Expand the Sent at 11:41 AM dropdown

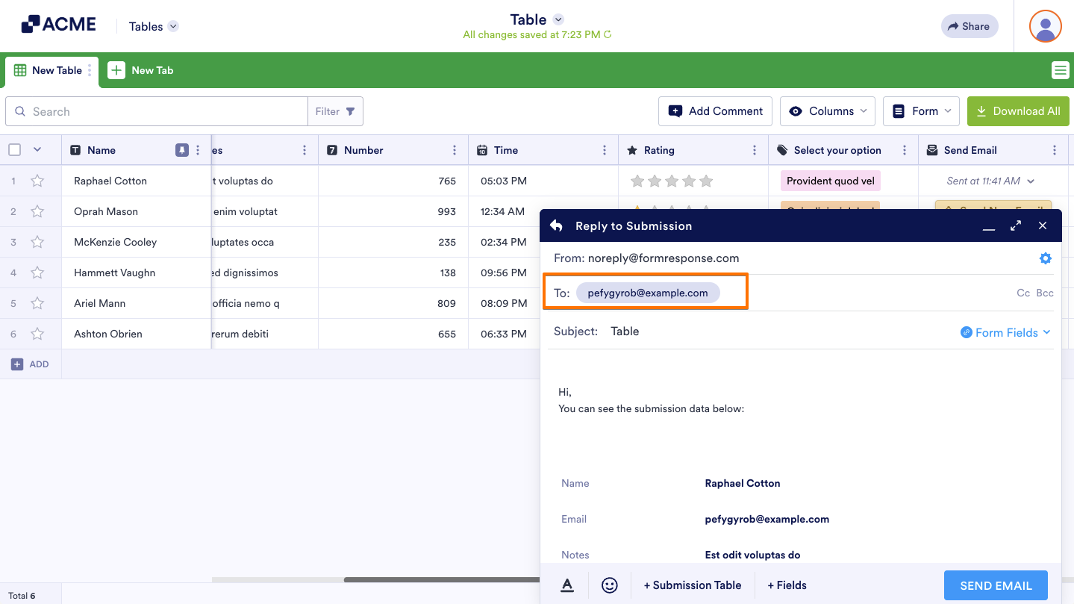point(1031,181)
